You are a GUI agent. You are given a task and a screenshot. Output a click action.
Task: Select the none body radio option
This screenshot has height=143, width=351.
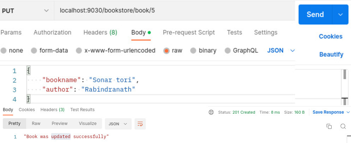click(4, 51)
